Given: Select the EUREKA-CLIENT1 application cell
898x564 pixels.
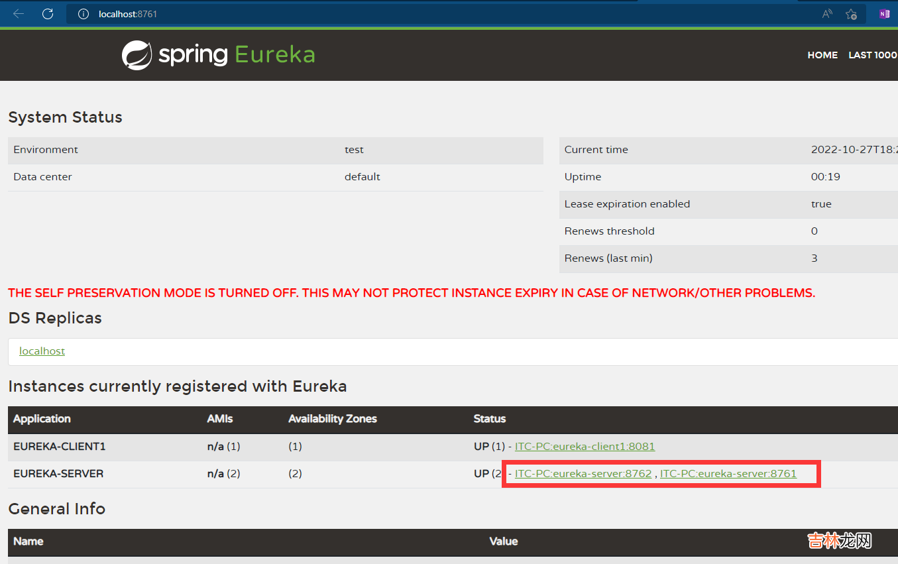Looking at the screenshot, I should point(60,447).
